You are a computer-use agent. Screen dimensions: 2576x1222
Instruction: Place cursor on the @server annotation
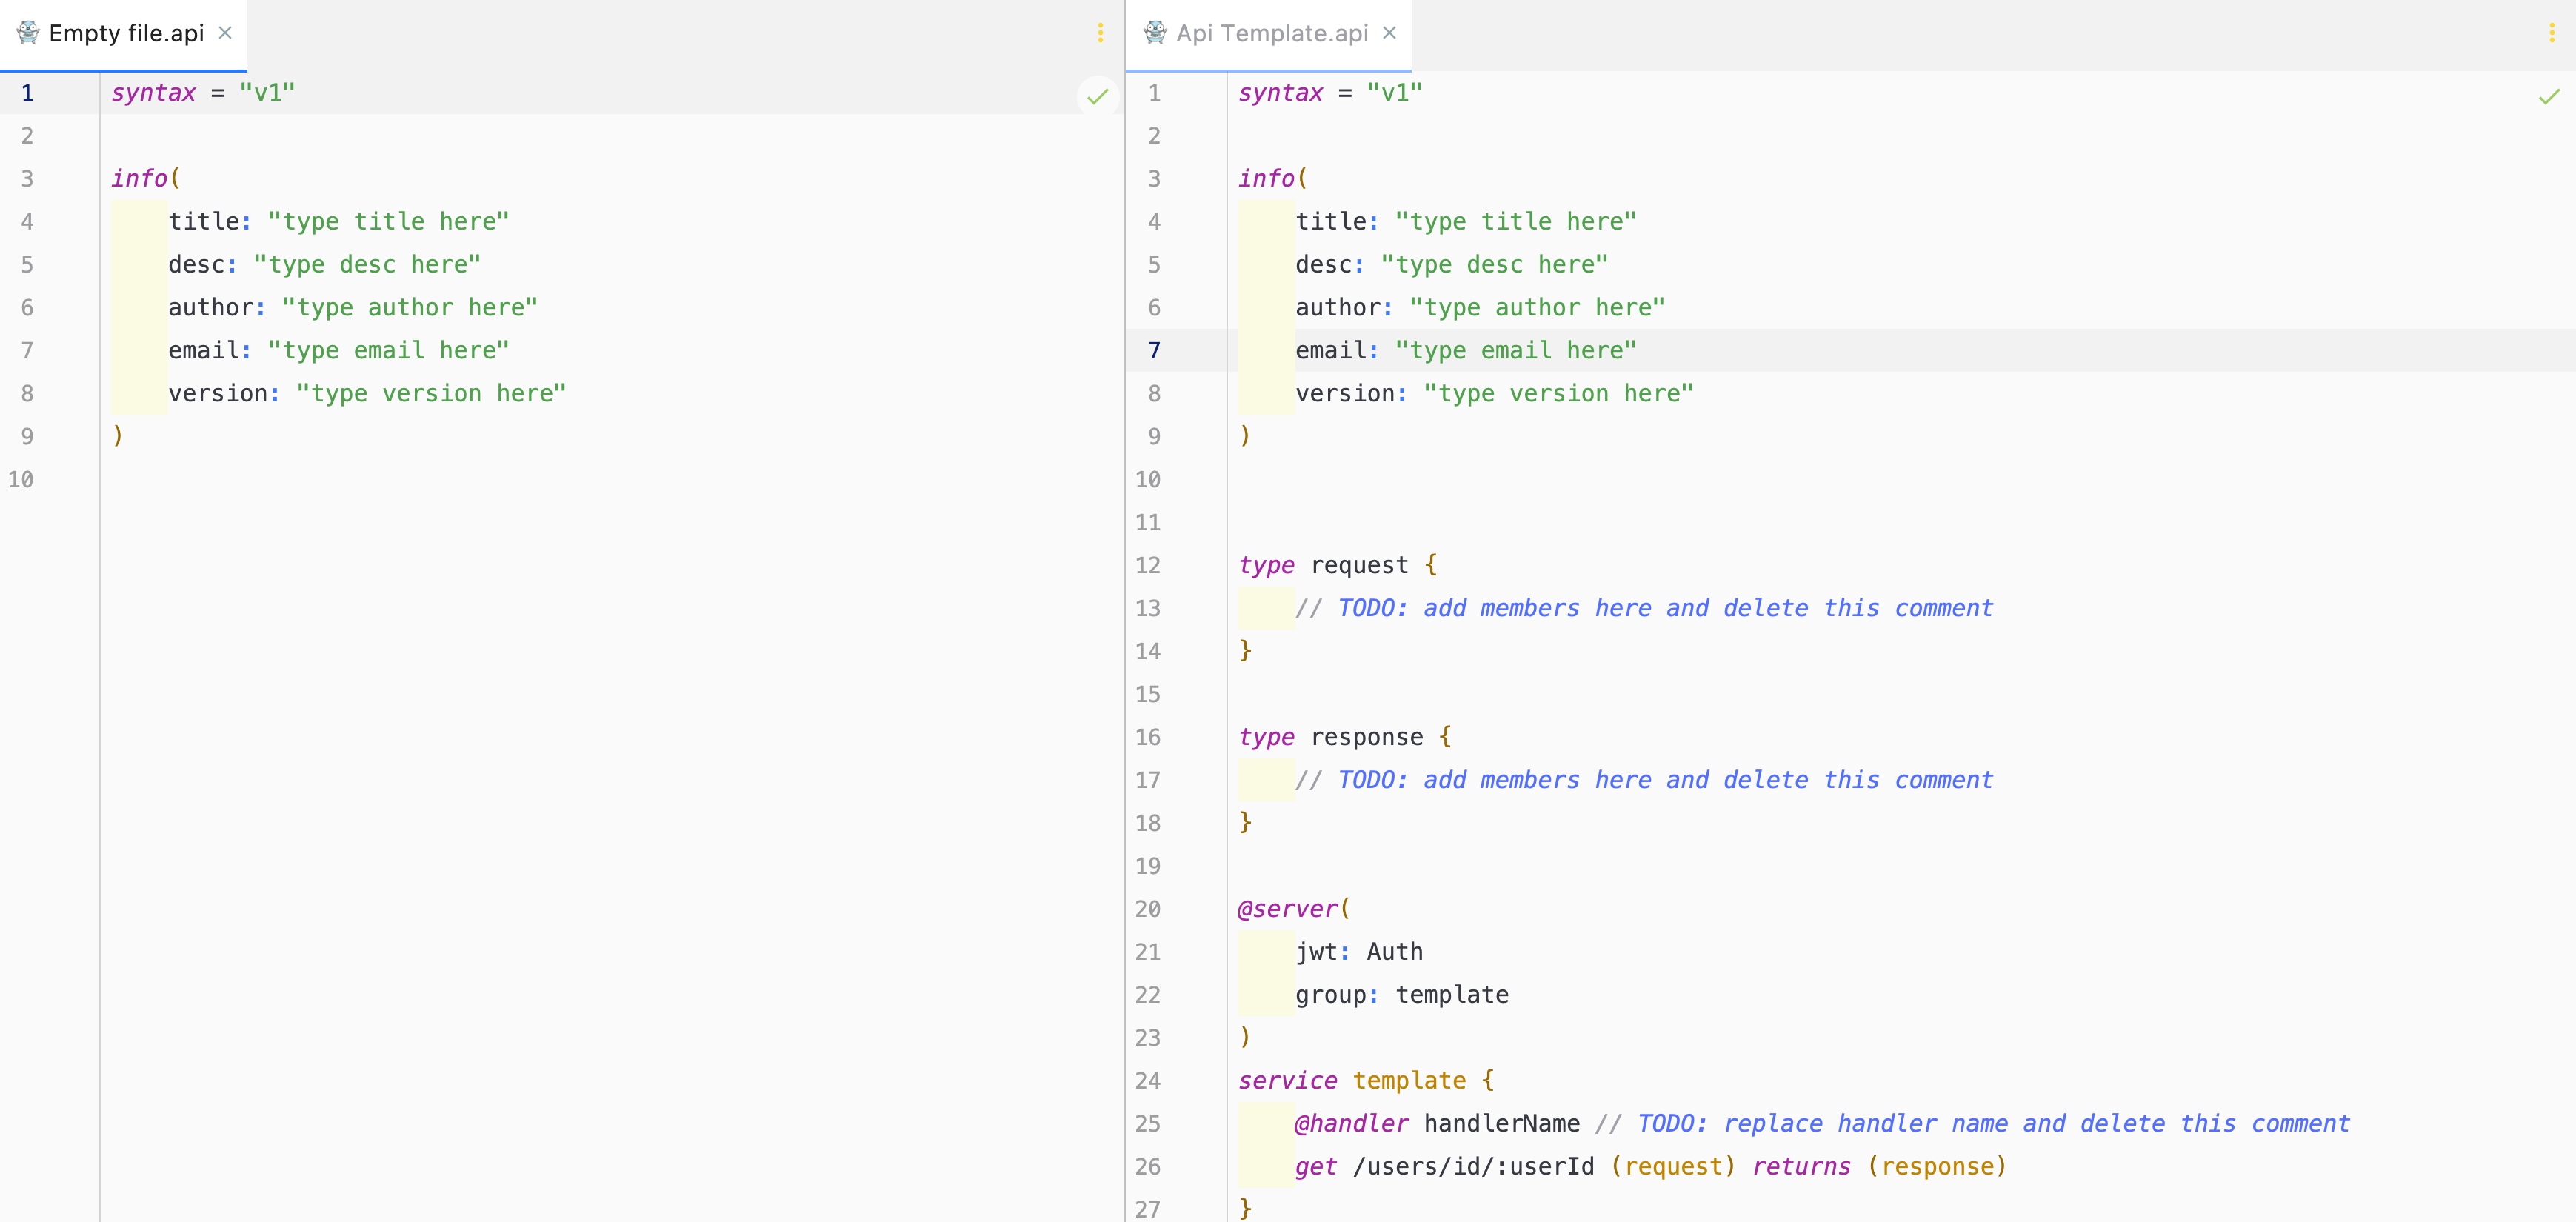coord(1287,909)
